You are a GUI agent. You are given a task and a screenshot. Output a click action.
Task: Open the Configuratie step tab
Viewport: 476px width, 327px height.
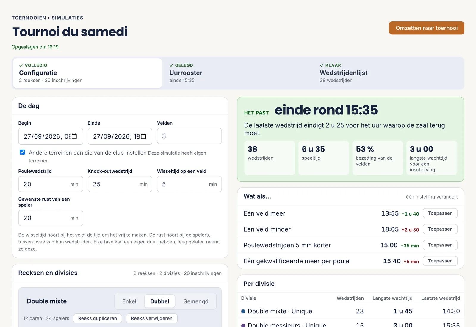point(87,73)
